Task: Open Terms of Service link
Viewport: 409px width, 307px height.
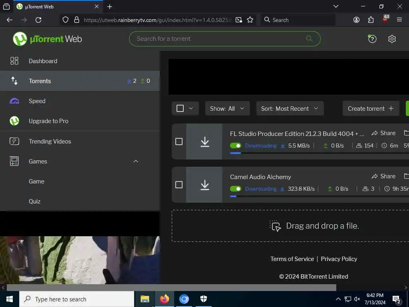Action: tap(292, 259)
